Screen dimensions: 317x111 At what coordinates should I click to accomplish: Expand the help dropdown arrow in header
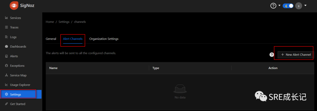[279, 6]
